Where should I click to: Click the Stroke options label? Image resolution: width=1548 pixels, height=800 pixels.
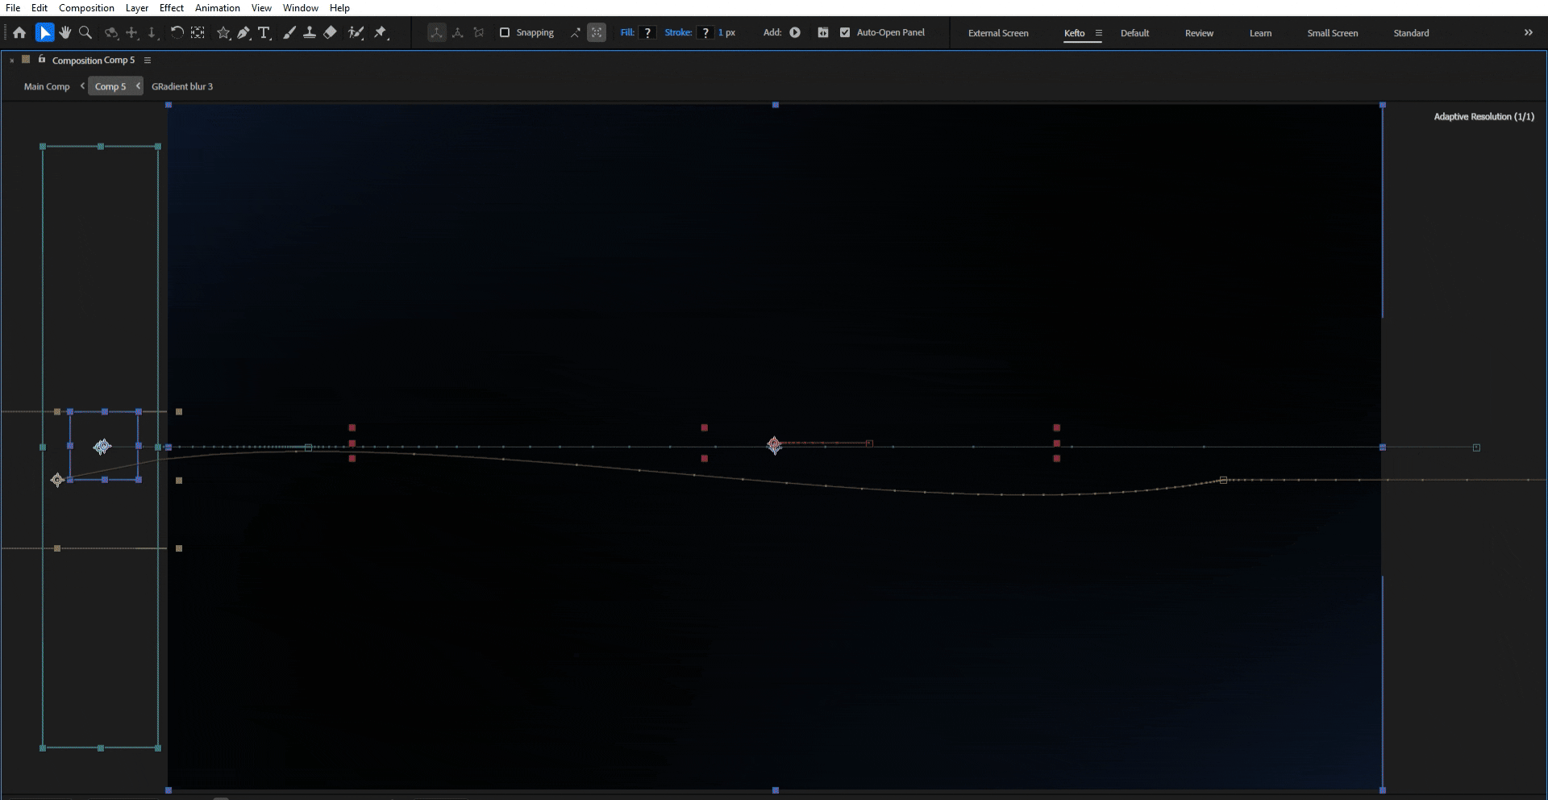coord(678,33)
